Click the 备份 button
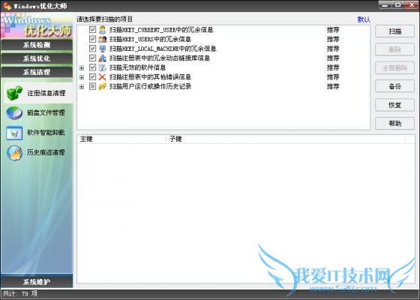 click(x=394, y=86)
